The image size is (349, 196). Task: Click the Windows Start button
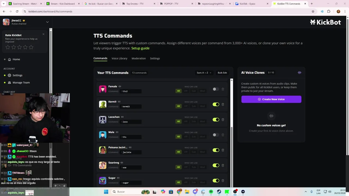106,192
